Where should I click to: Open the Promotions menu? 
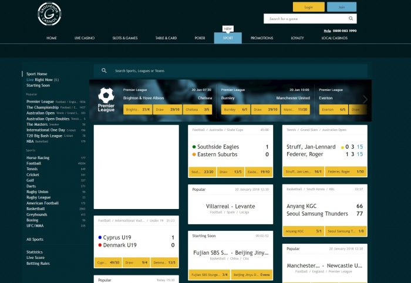click(x=262, y=38)
